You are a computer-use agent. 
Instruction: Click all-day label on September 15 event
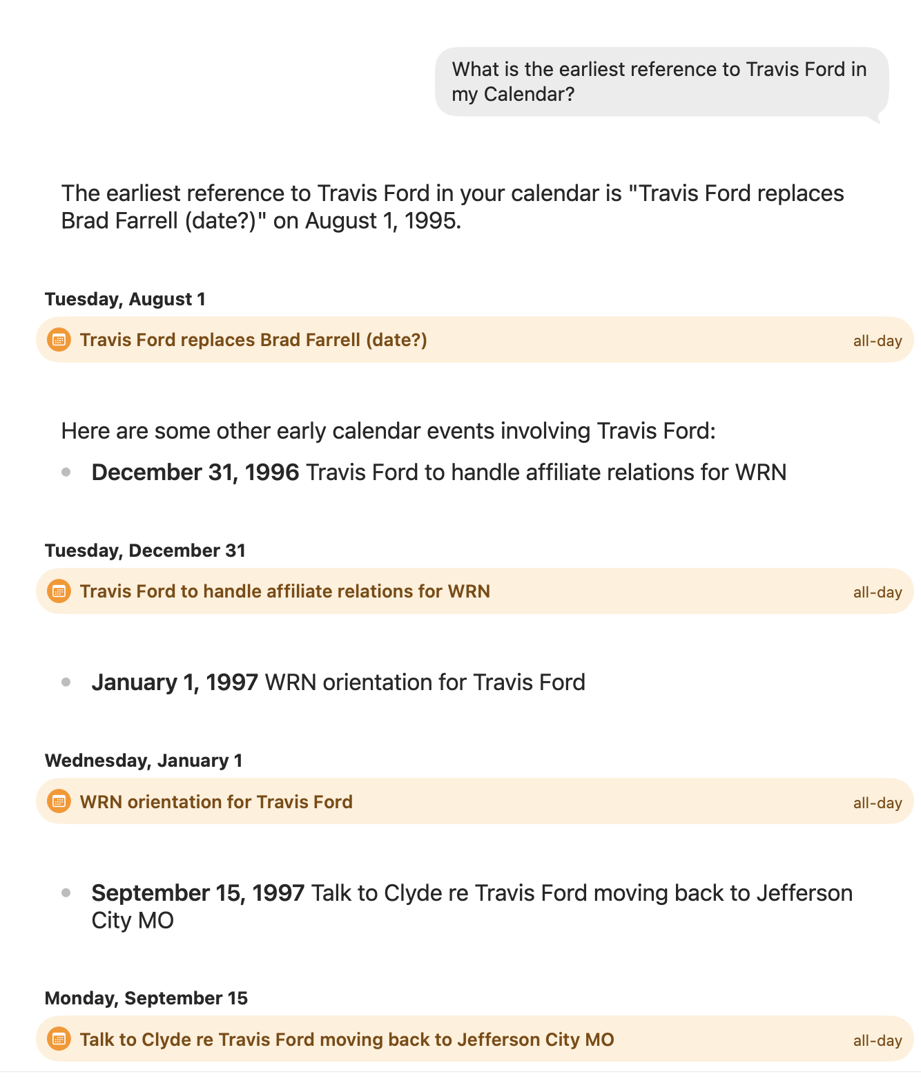tap(878, 1040)
